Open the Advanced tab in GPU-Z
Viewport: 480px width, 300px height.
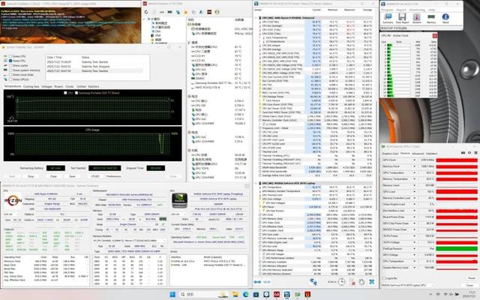tap(418, 153)
